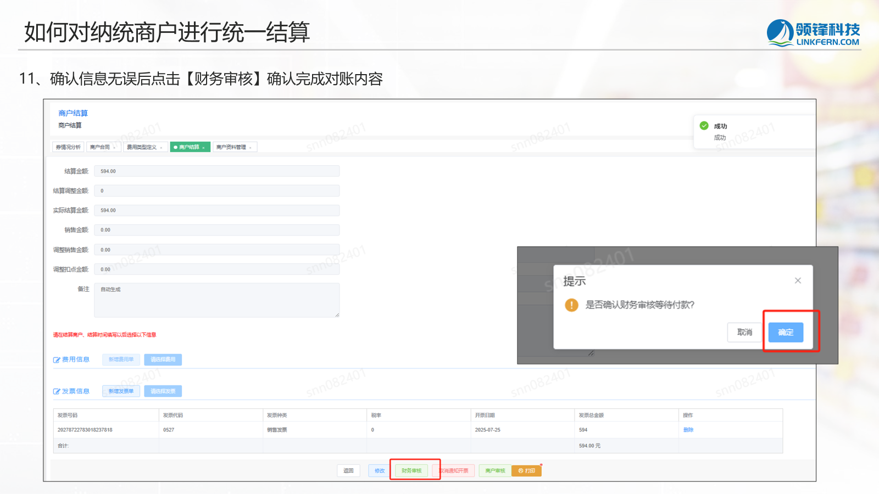Click the 销售金额 input field
Viewport: 879px width, 494px height.
[217, 230]
